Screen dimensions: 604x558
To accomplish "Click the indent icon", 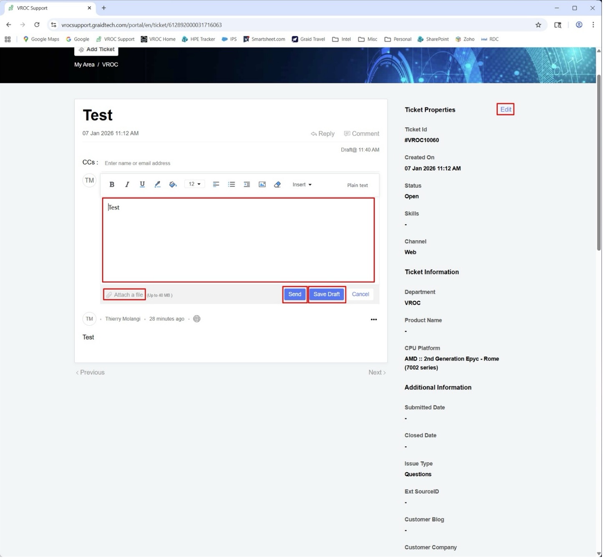I will [x=247, y=185].
